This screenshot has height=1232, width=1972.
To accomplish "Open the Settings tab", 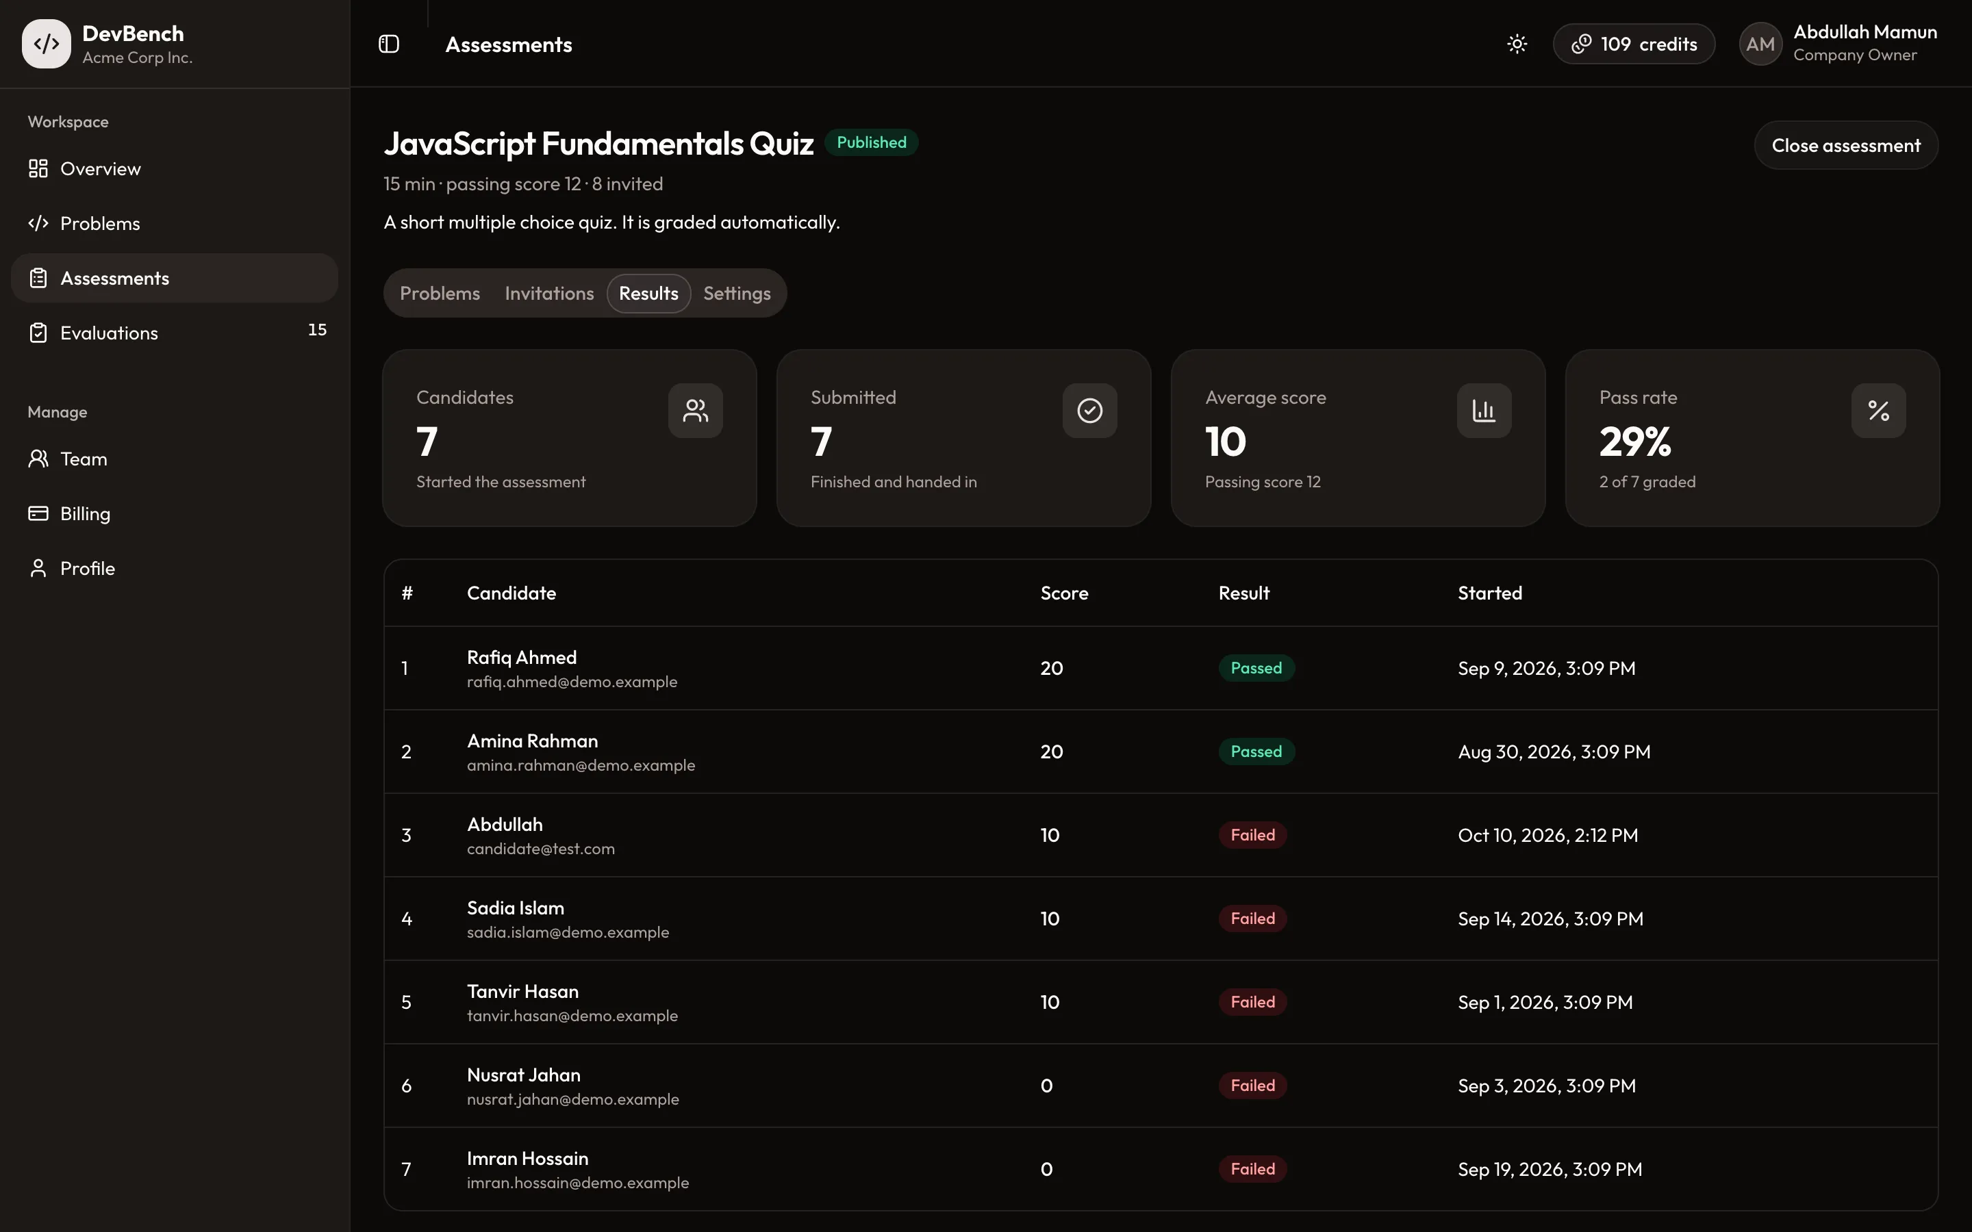I will [x=737, y=294].
